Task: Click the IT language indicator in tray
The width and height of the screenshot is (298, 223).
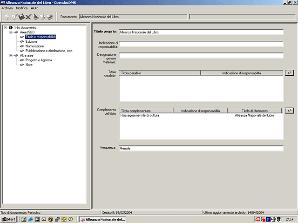Action: [268, 219]
